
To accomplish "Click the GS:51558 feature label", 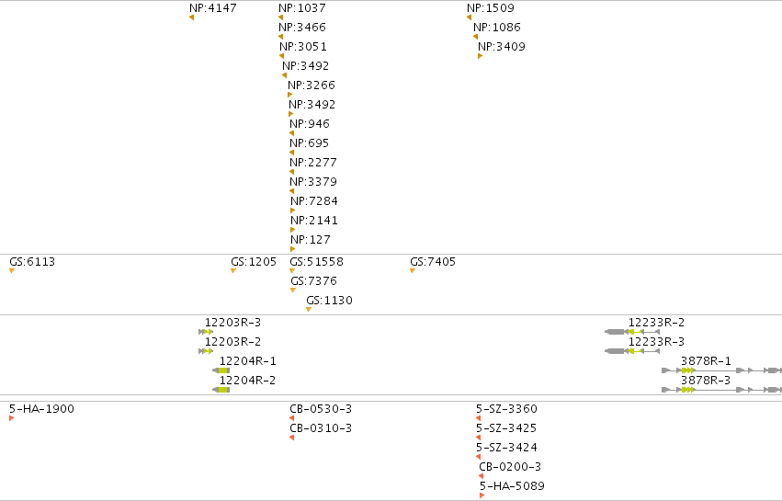I will (x=317, y=261).
